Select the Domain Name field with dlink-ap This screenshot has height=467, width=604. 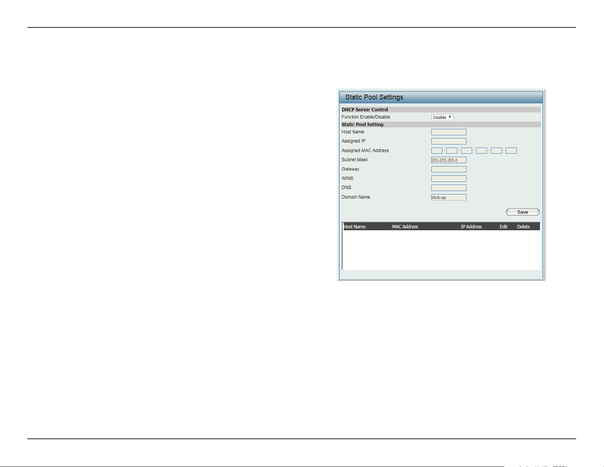click(449, 197)
